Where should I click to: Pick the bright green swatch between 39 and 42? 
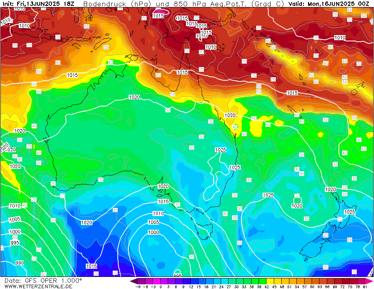(262, 281)
